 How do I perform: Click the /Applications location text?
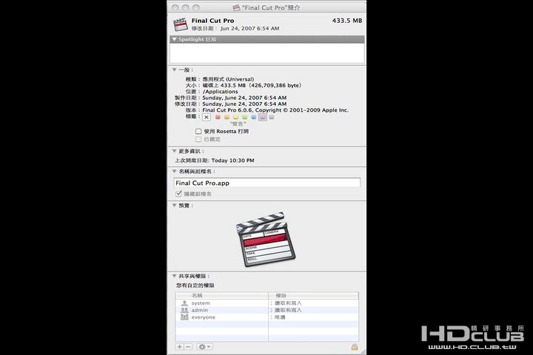coord(221,92)
